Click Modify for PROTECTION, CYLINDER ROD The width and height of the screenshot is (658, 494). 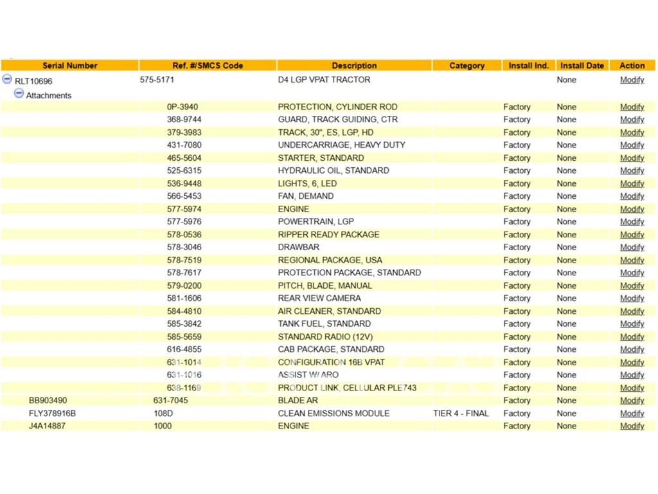(632, 107)
